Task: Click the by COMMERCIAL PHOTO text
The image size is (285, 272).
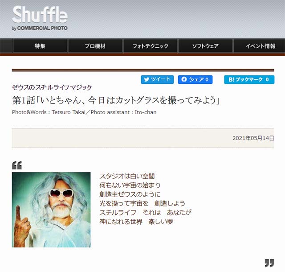Action: click(x=40, y=28)
